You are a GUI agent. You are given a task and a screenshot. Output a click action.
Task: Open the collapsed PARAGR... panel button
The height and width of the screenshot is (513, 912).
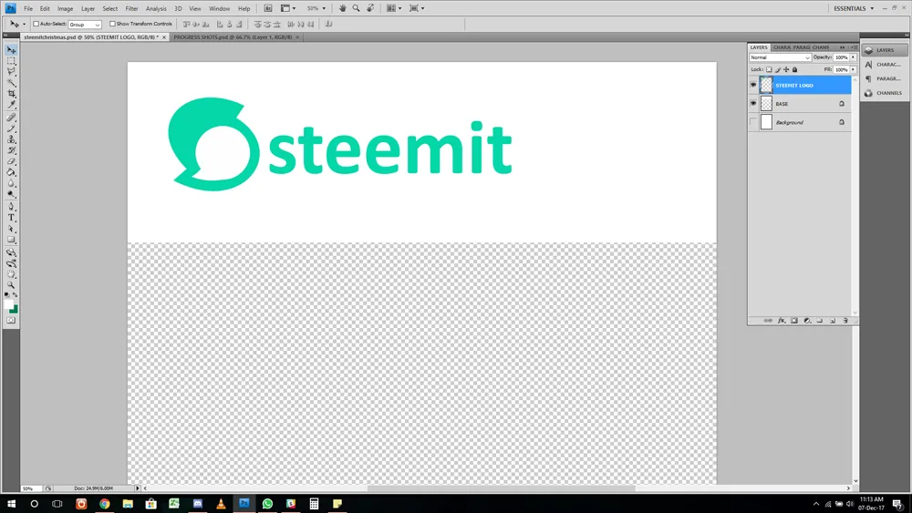pyautogui.click(x=884, y=78)
